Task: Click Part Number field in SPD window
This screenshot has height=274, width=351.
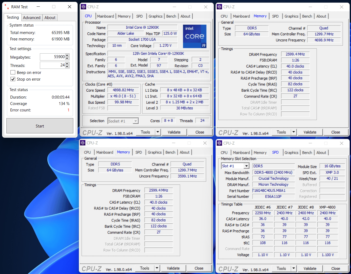Action: point(273,190)
